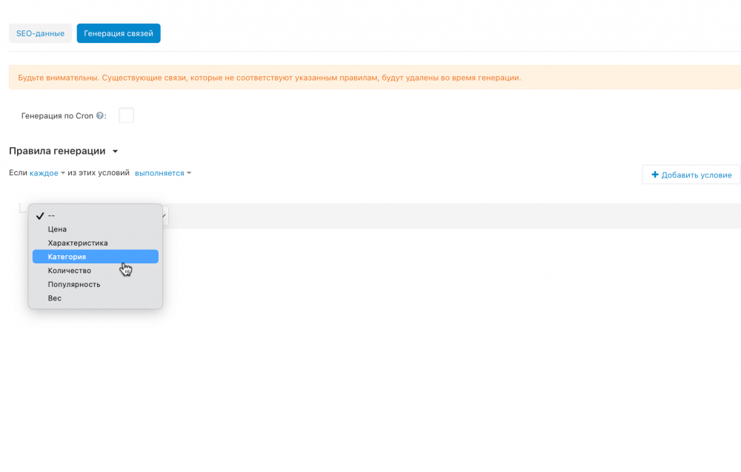This screenshot has width=741, height=472.
Task: Switch to the SEO-данные tab
Action: tap(40, 33)
